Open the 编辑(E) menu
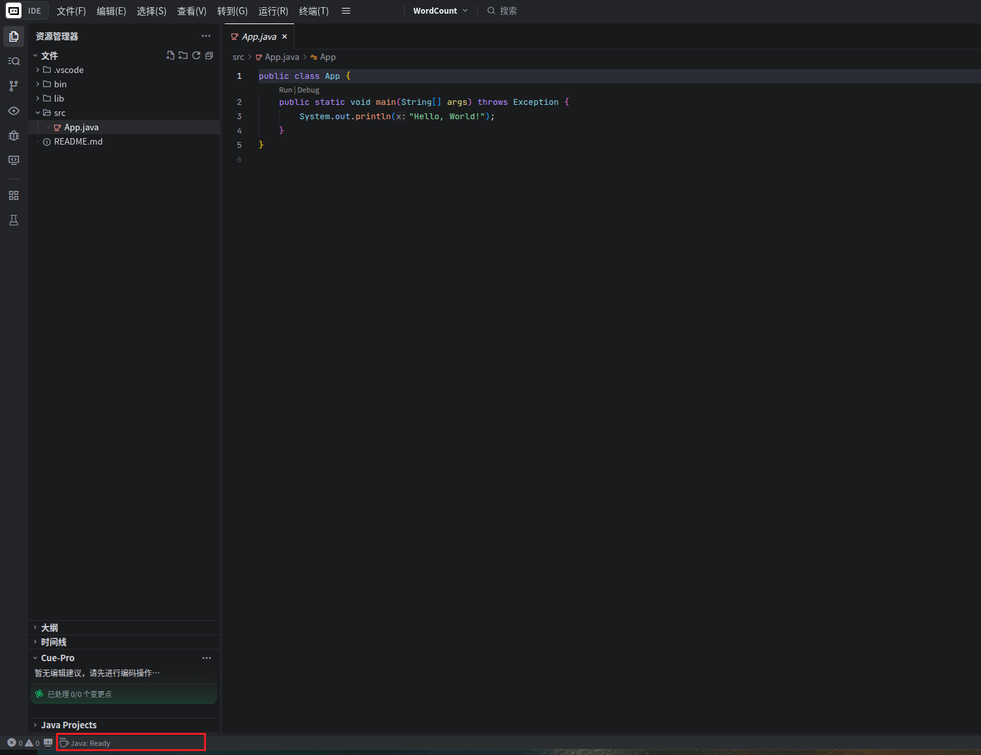This screenshot has width=981, height=755. coord(111,11)
